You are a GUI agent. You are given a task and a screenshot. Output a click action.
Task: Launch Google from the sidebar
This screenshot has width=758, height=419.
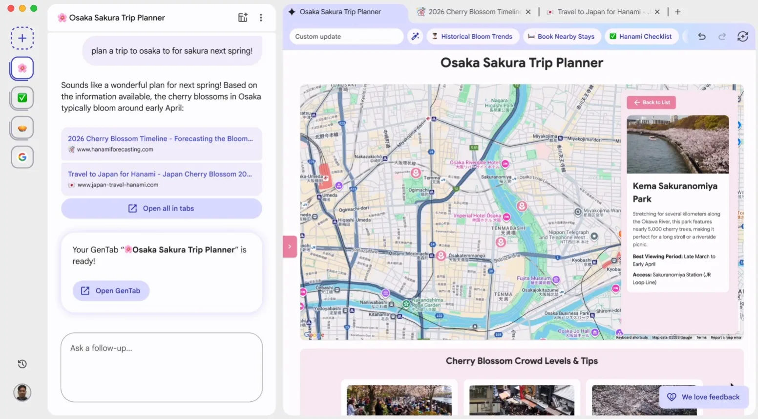pyautogui.click(x=21, y=157)
